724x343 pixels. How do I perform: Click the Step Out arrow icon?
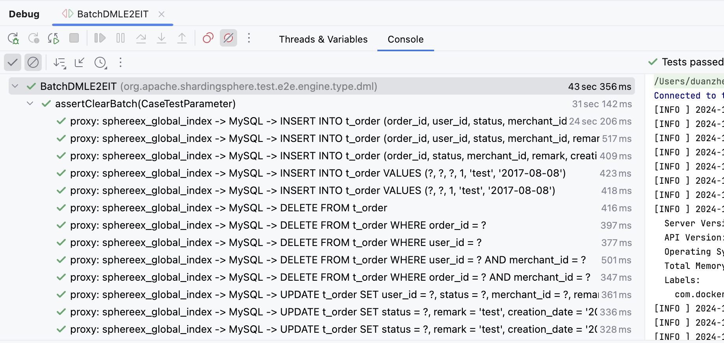tap(182, 38)
